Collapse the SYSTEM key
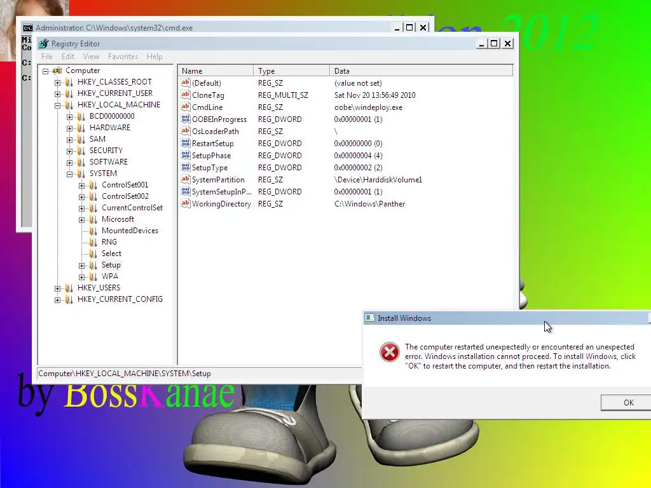The image size is (651, 488). (70, 174)
